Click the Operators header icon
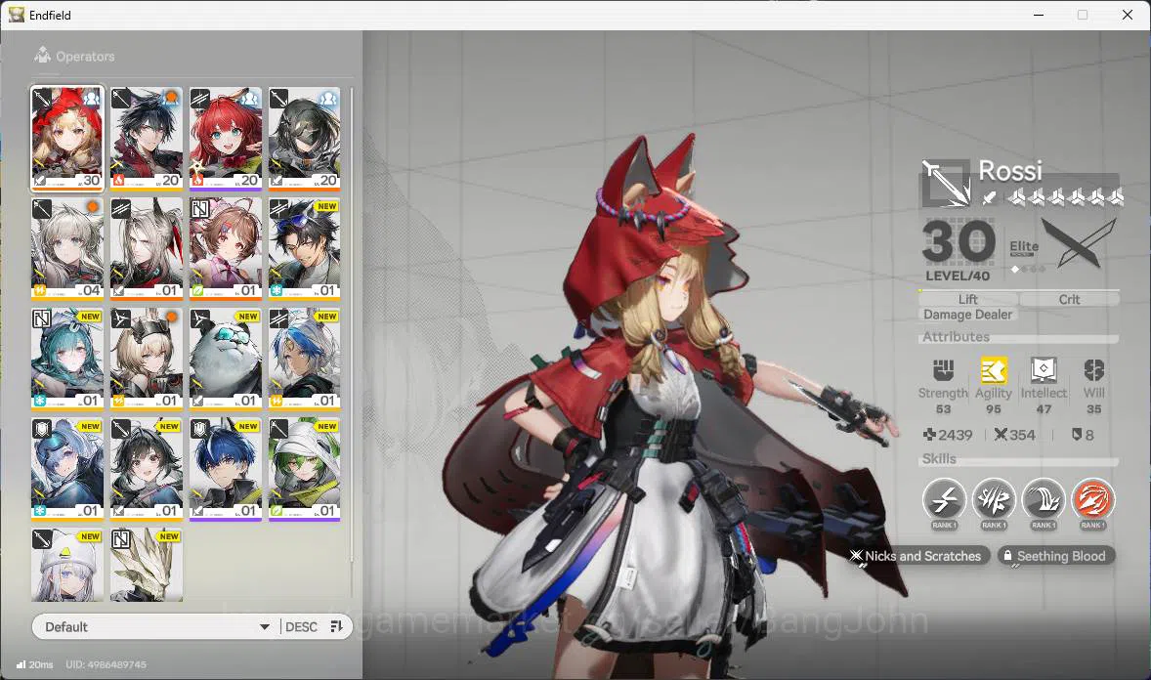The width and height of the screenshot is (1151, 680). (x=43, y=55)
